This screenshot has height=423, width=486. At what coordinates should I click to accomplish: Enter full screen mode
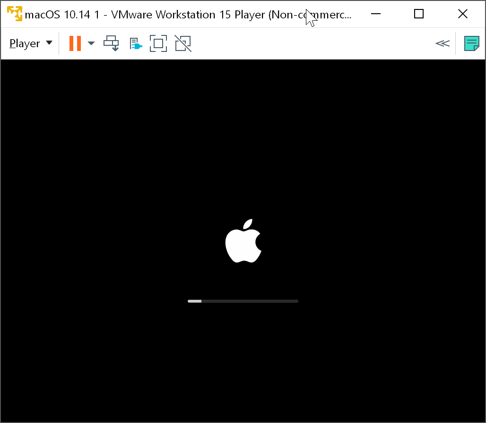158,43
